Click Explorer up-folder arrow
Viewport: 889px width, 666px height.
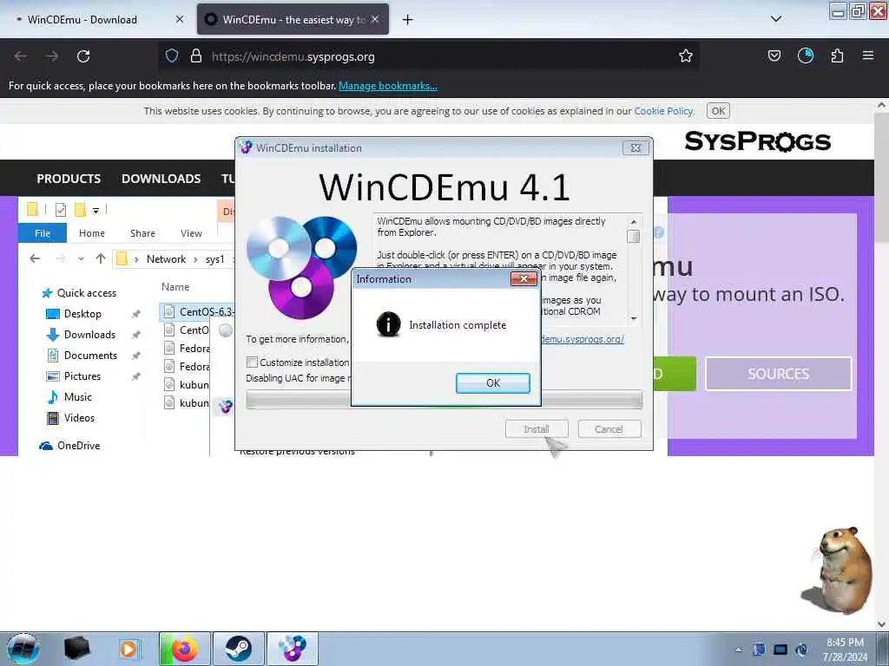[x=101, y=258]
